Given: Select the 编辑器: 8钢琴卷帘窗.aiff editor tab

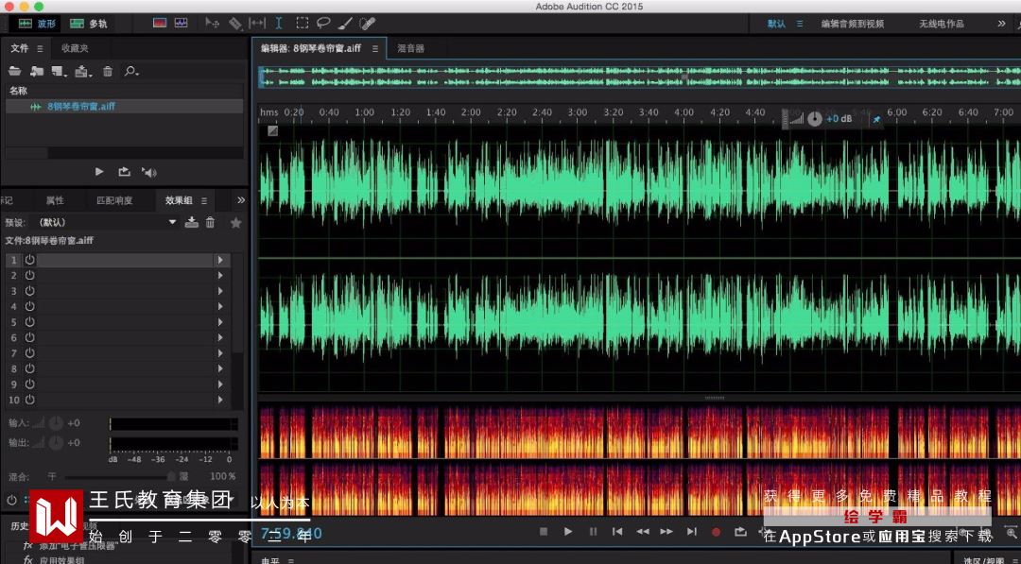Looking at the screenshot, I should (311, 48).
